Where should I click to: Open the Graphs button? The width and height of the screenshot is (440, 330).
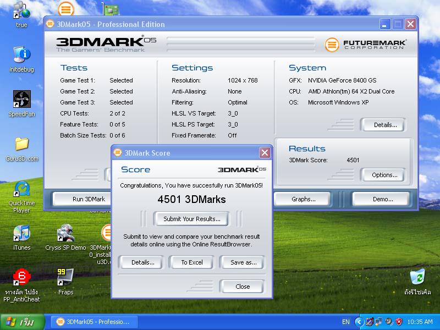(302, 199)
